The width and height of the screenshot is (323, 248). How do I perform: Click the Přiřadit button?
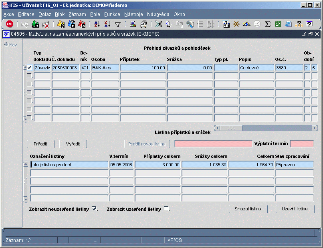40,144
